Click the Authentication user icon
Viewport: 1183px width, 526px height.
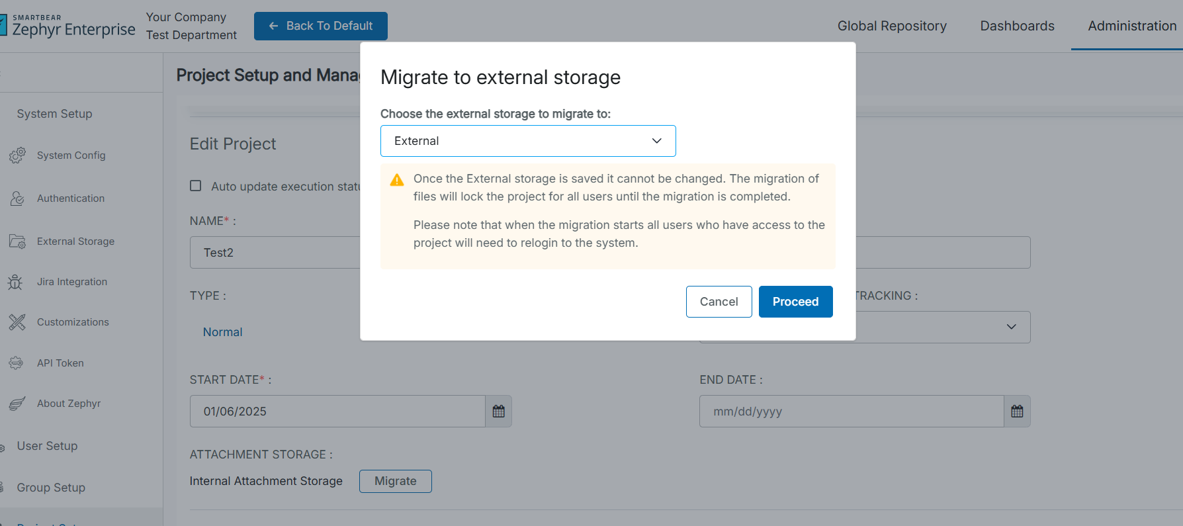point(17,198)
